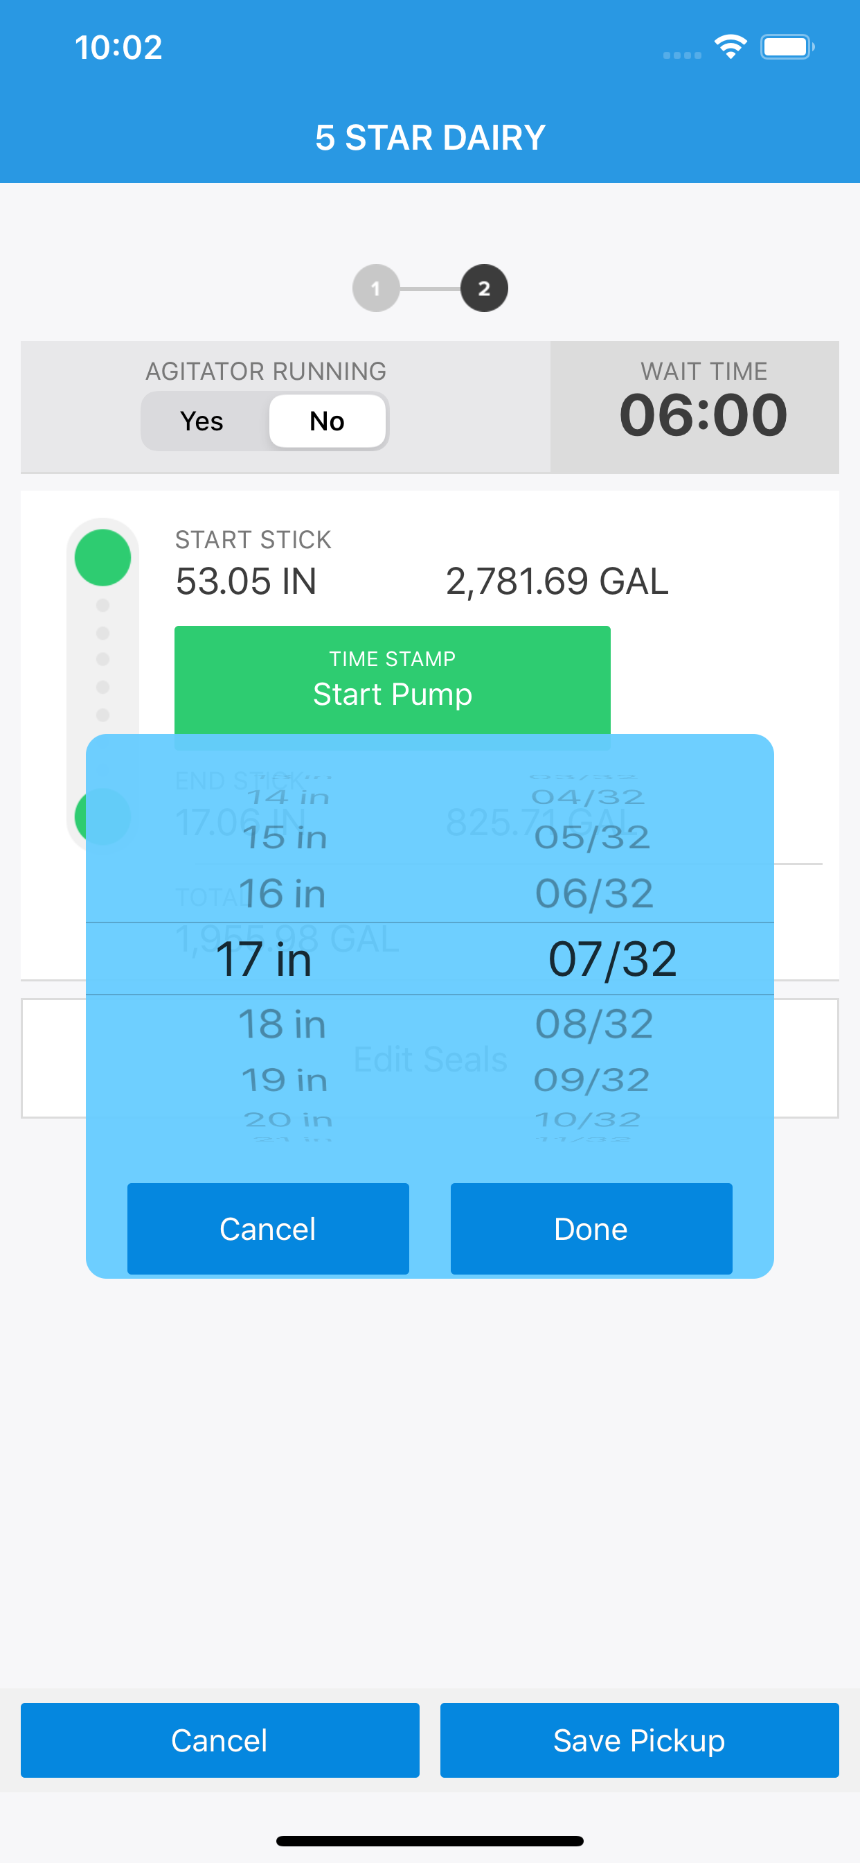The height and width of the screenshot is (1863, 860).
Task: Select 18 in on the inches picker
Action: click(x=283, y=1024)
